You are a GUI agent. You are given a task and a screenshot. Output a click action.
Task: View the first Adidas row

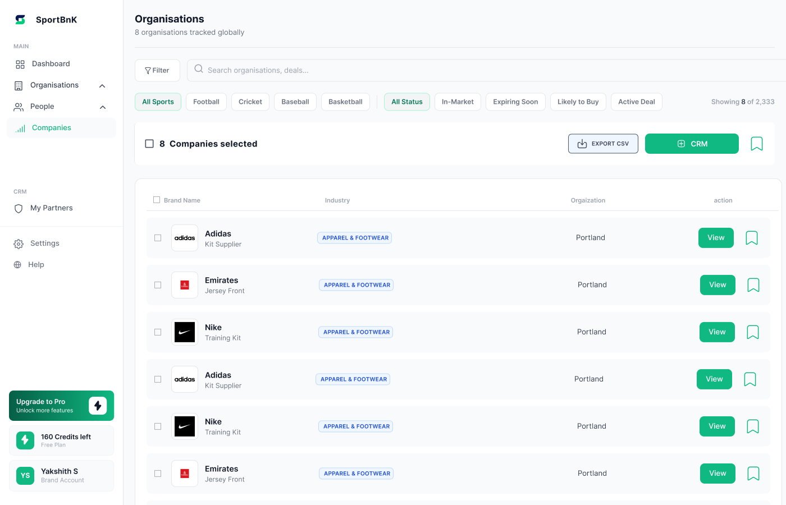point(716,238)
